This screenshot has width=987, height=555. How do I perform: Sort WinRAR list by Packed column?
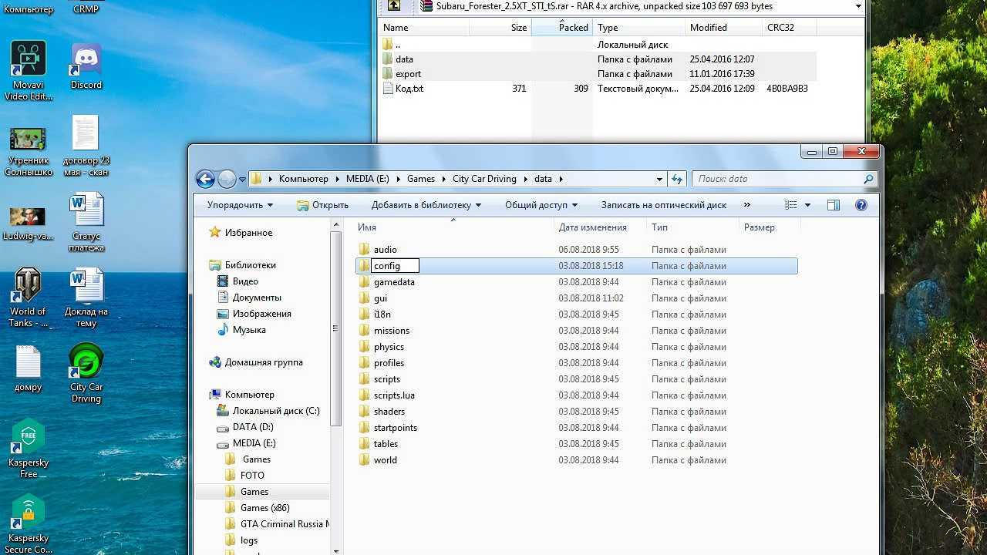click(562, 27)
